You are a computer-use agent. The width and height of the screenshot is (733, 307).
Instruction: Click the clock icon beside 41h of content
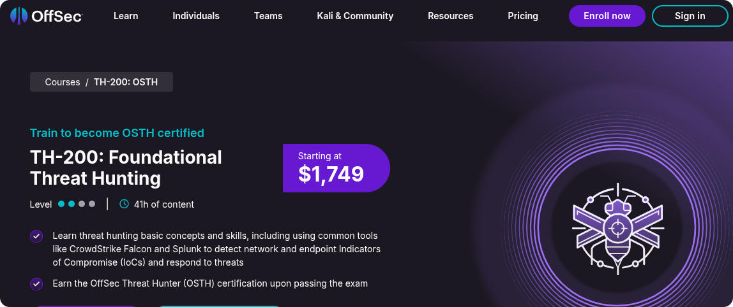pyautogui.click(x=124, y=204)
